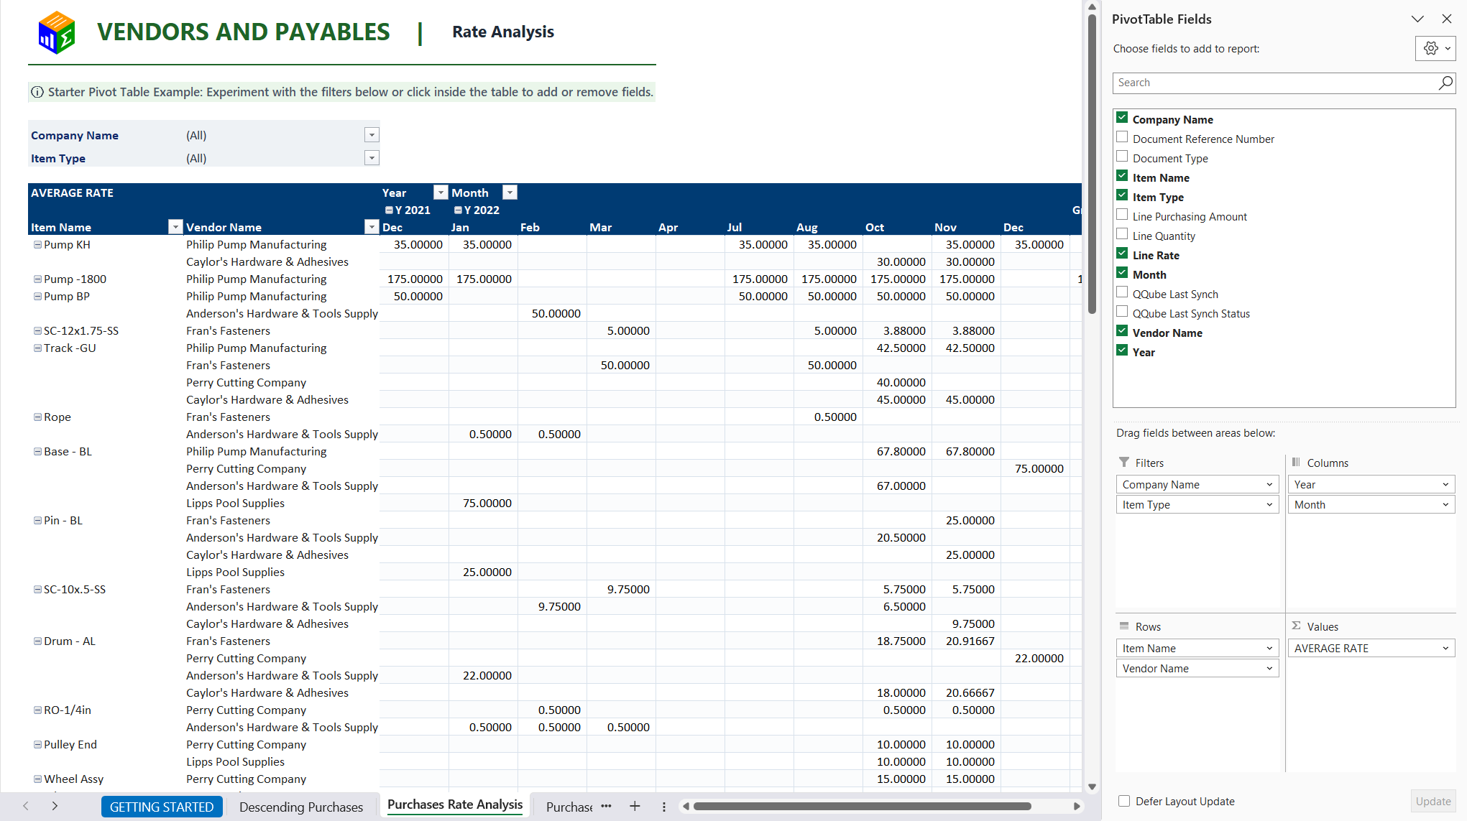Screen dimensions: 1467x821
Task: Open the truncated Purchase sheet tab
Action: point(569,807)
